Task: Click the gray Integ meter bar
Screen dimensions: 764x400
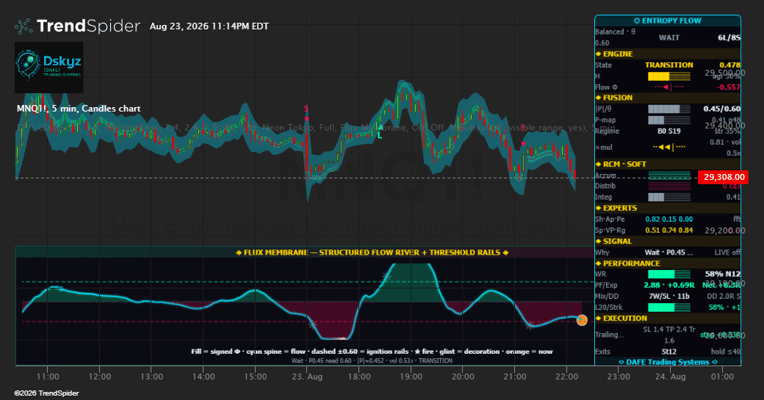Action: pyautogui.click(x=669, y=197)
